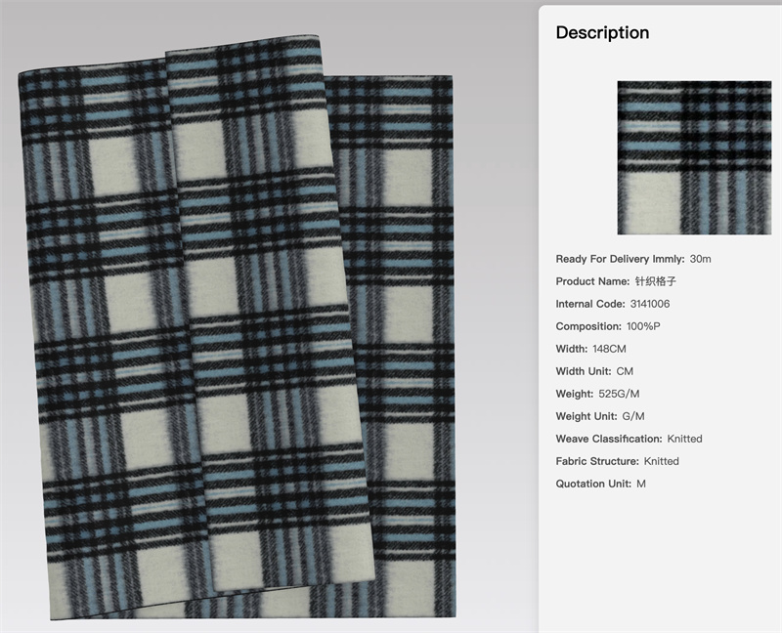This screenshot has width=782, height=633.
Task: Click the Internal Code label
Action: coord(590,304)
